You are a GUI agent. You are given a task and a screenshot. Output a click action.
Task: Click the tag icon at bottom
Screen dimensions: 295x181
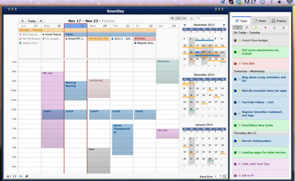[x=27, y=176]
